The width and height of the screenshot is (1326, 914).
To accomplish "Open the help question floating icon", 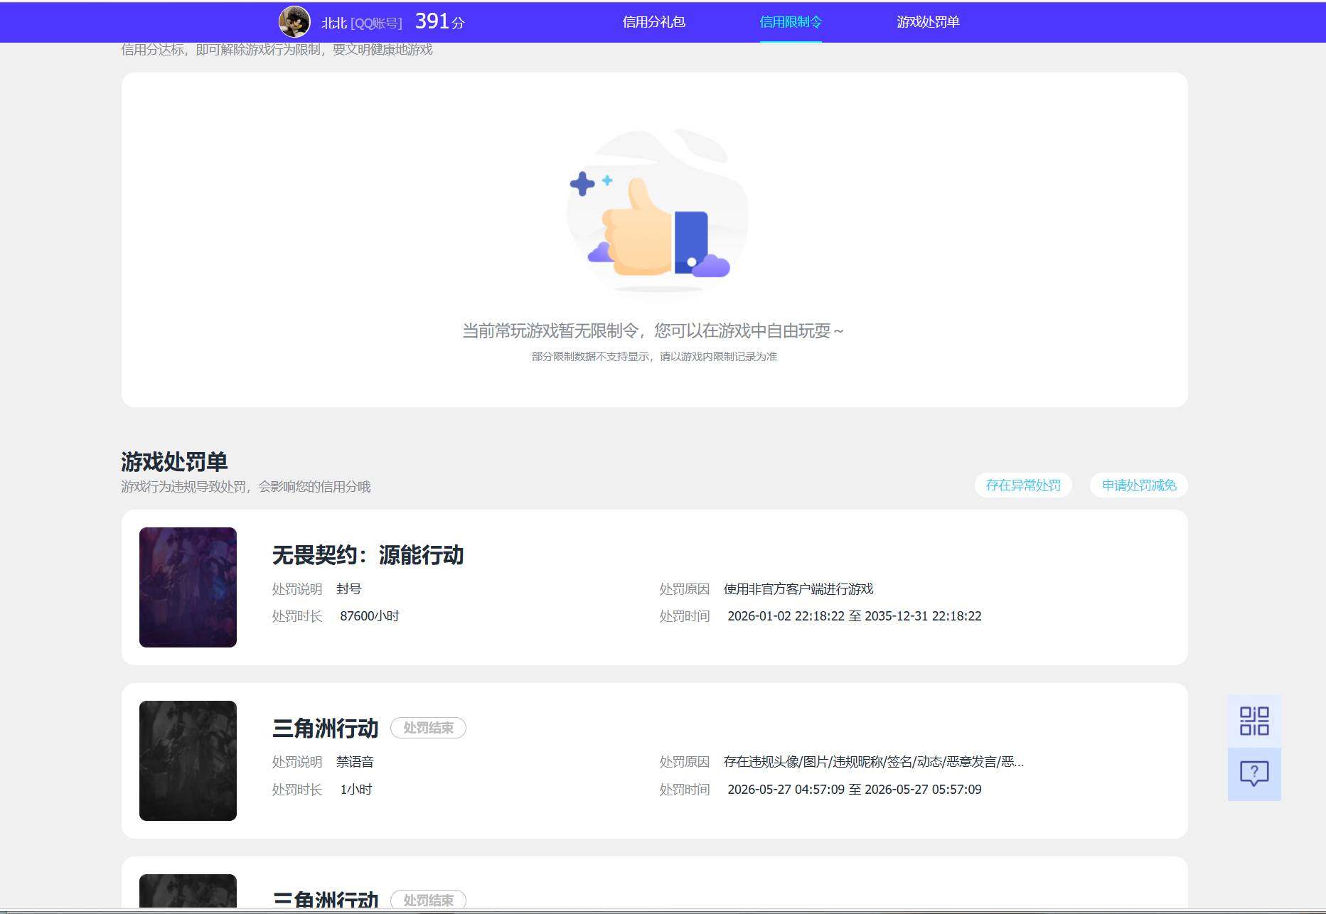I will click(x=1254, y=774).
